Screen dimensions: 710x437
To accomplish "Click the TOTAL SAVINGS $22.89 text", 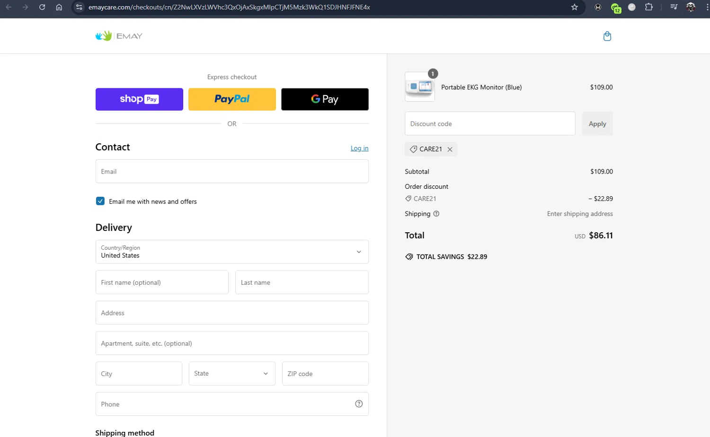I will (x=452, y=257).
